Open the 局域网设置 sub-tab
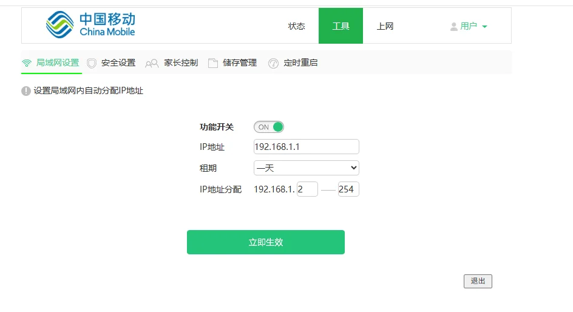573x312 pixels. click(x=52, y=63)
